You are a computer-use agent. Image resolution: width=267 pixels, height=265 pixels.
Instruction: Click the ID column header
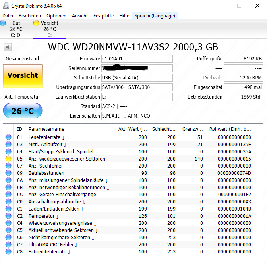pos(19,129)
